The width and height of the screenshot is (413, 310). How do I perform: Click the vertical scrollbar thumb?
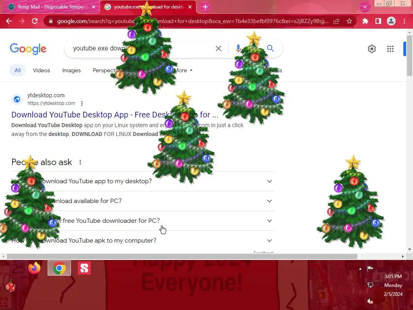(409, 55)
